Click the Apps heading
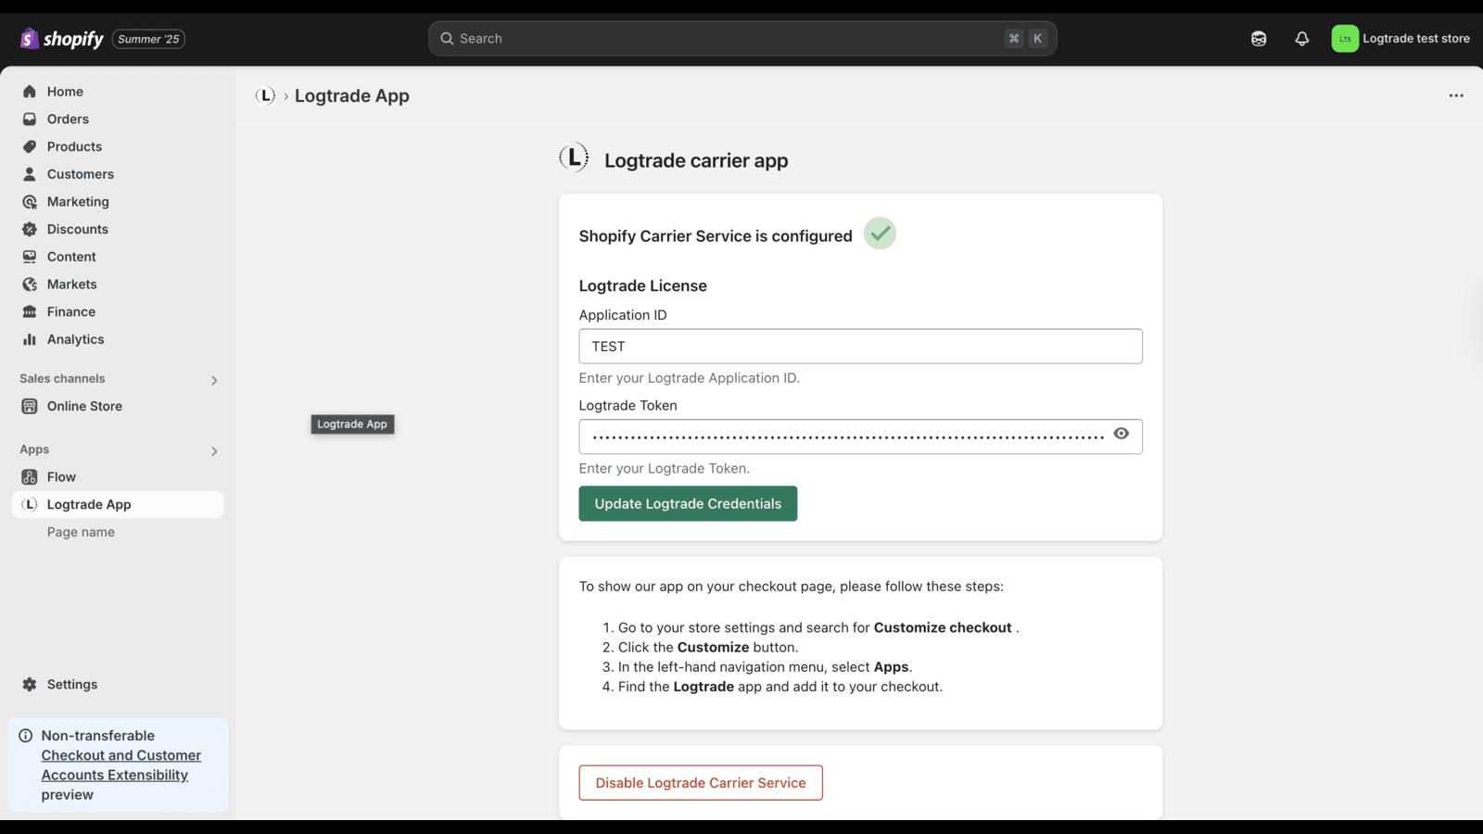 (34, 449)
